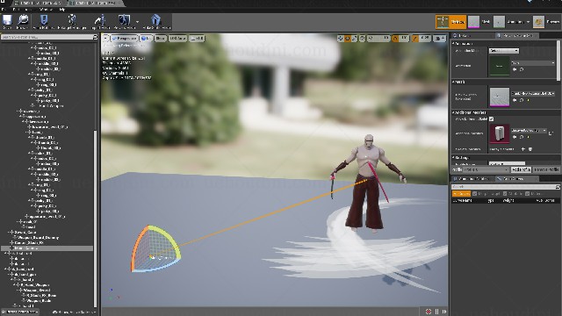This screenshot has height=316, width=562.
Task: Open the additional meshes asset dropdown
Action: pyautogui.click(x=529, y=131)
